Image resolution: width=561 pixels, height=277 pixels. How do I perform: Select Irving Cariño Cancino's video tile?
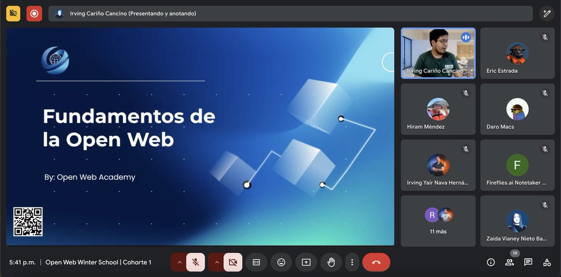coord(439,53)
